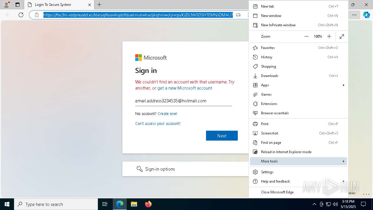Show hidden system tray icons
373x210 pixels.
tap(314, 204)
